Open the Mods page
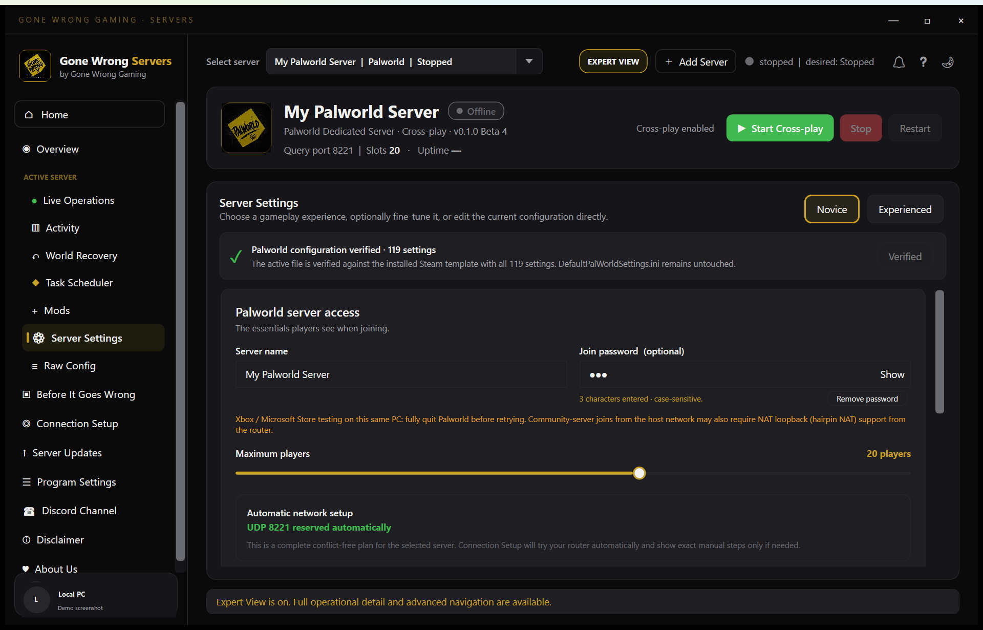Image resolution: width=983 pixels, height=630 pixels. click(x=93, y=310)
